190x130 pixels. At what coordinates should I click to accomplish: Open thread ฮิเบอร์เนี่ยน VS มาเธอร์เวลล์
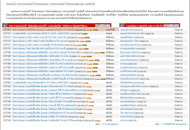[x=45, y=60]
